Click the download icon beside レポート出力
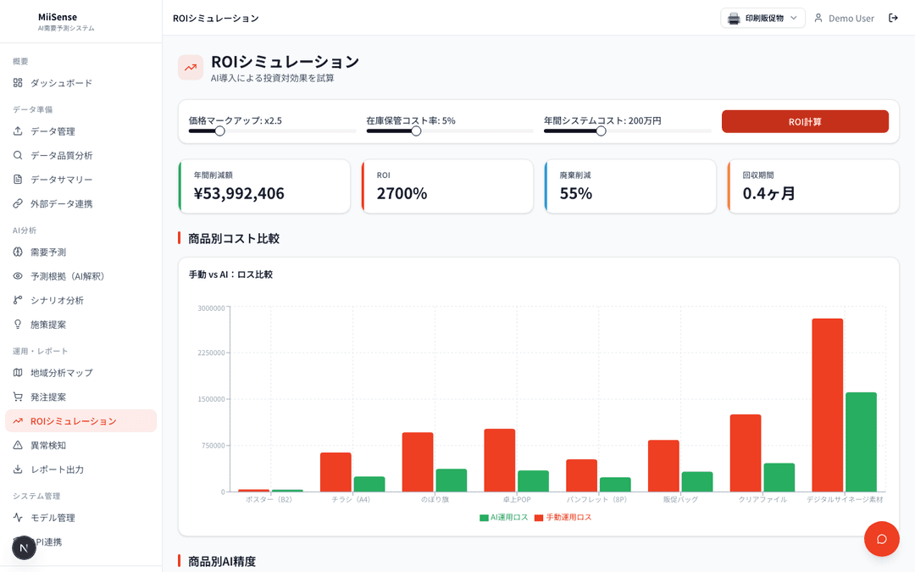The width and height of the screenshot is (915, 572). pyautogui.click(x=18, y=469)
